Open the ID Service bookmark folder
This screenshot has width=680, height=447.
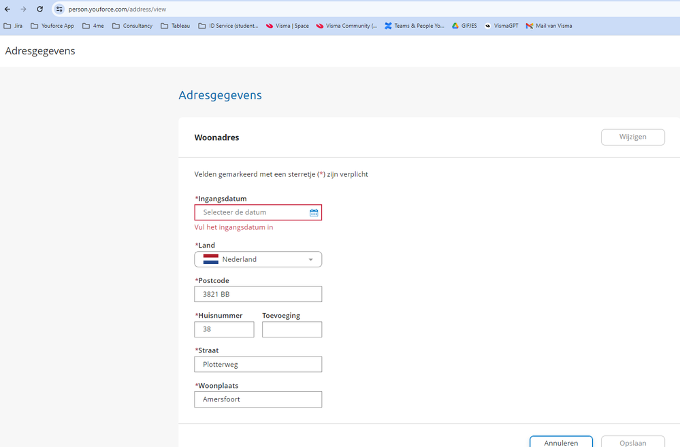(228, 26)
